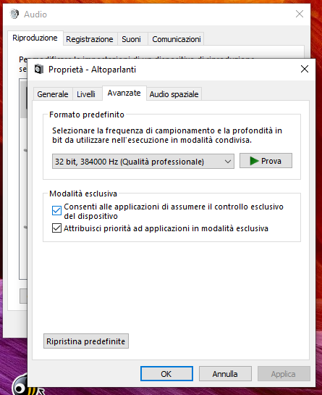
Task: Click the Proprietà - Altoparlanti title bar speaker icon
Action: 39,69
